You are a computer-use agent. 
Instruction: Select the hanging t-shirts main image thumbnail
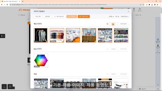coord(41,35)
